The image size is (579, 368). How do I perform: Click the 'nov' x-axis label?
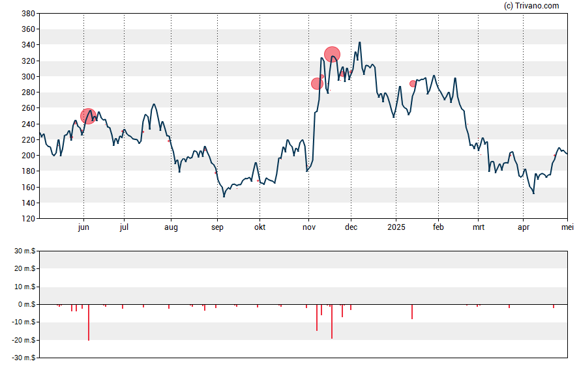point(309,227)
